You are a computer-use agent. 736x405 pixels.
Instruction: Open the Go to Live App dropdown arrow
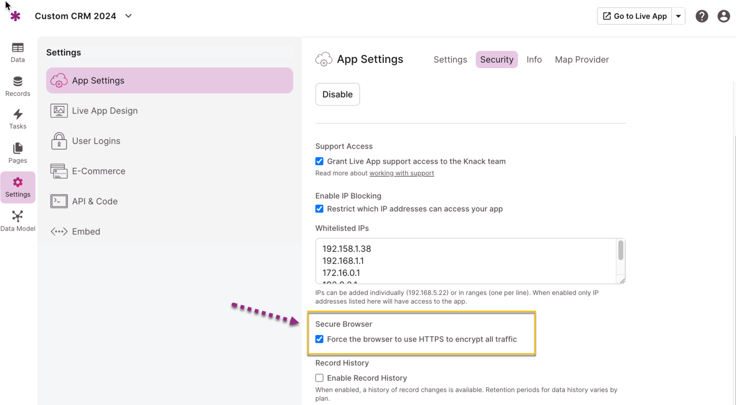point(679,16)
